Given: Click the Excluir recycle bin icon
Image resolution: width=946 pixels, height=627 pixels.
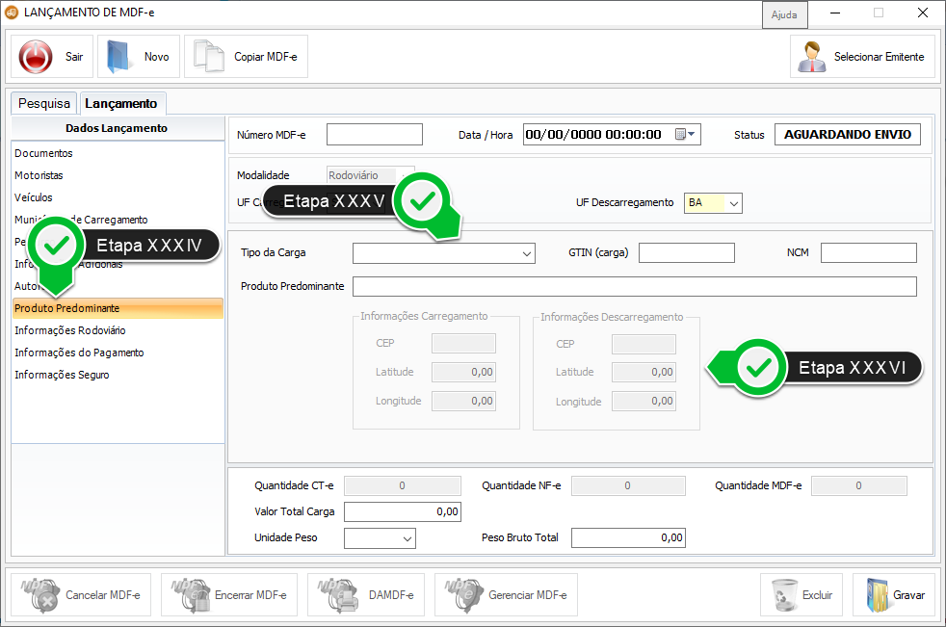Looking at the screenshot, I should [x=784, y=595].
